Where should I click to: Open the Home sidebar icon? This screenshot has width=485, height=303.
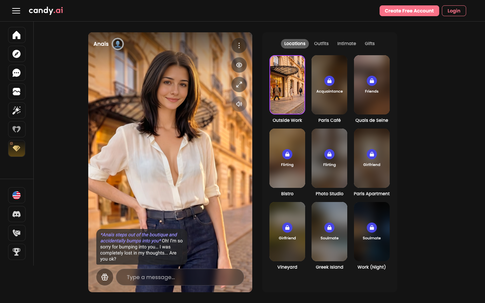point(17,35)
